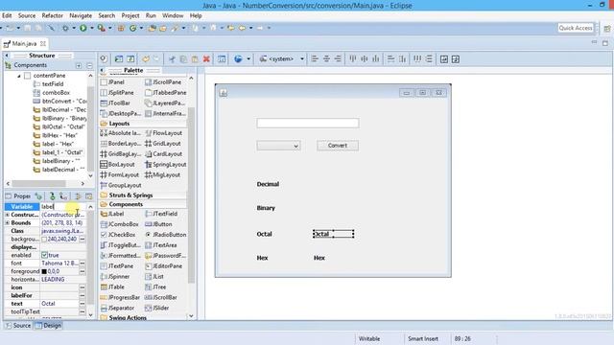Click the icon property ellipsis button
Screen dimensions: 614x345
[83, 287]
